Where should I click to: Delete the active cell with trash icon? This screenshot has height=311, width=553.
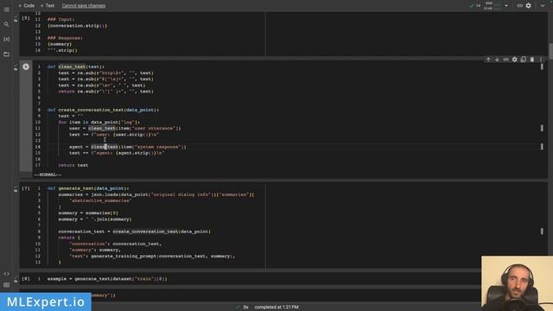(x=532, y=60)
